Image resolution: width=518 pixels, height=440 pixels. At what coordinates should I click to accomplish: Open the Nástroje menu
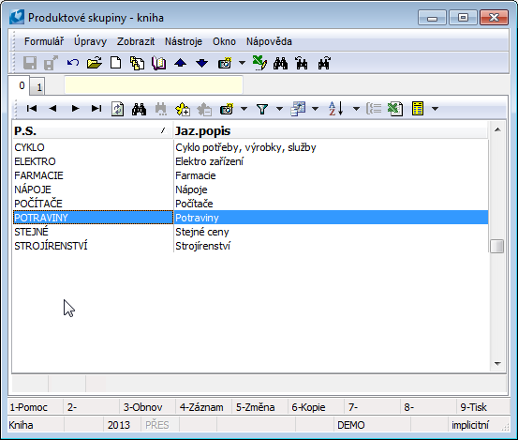(184, 41)
